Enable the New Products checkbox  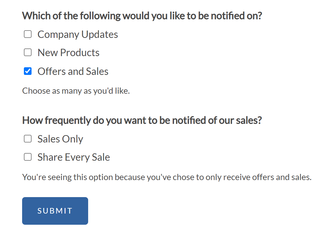pyautogui.click(x=28, y=53)
